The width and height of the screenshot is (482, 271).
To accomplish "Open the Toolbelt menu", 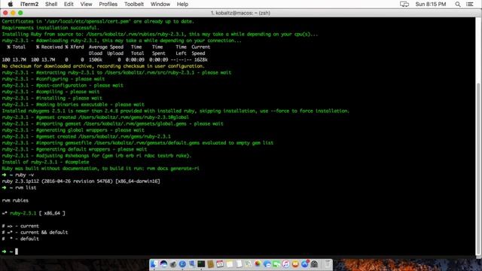I will click(134, 4).
